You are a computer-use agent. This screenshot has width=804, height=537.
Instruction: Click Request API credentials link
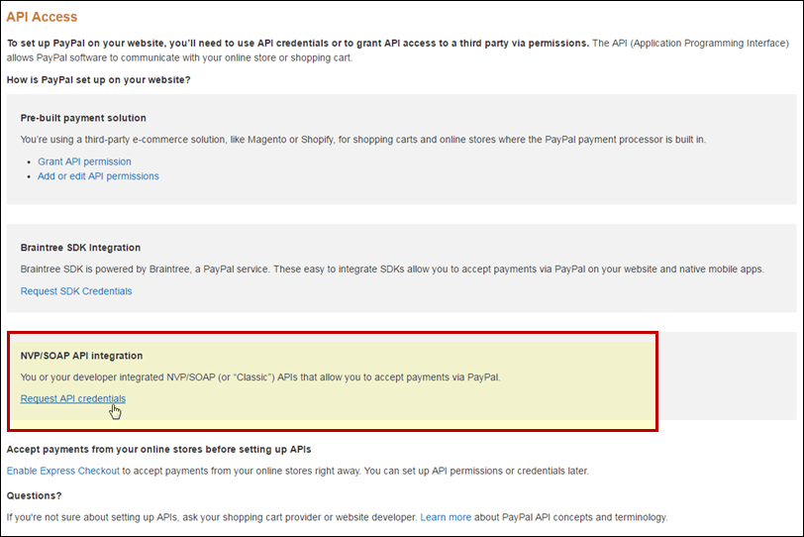click(73, 398)
